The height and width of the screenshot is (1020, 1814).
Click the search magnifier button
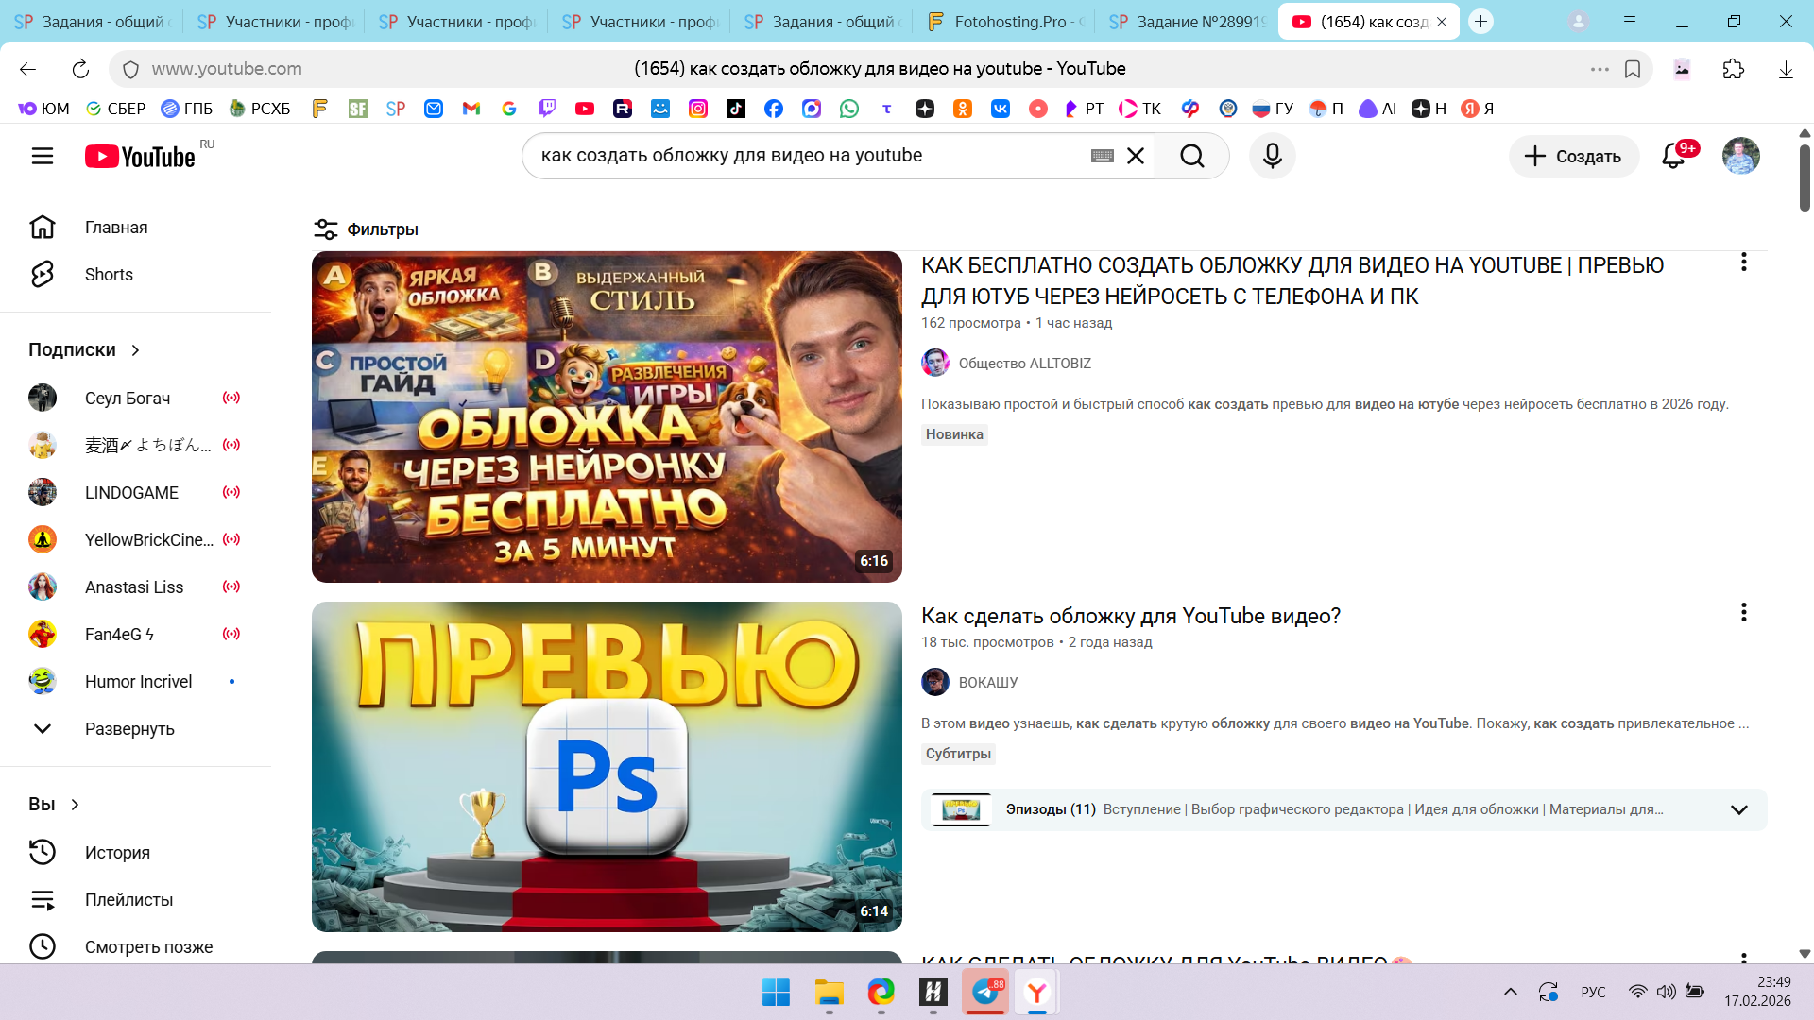(1192, 156)
